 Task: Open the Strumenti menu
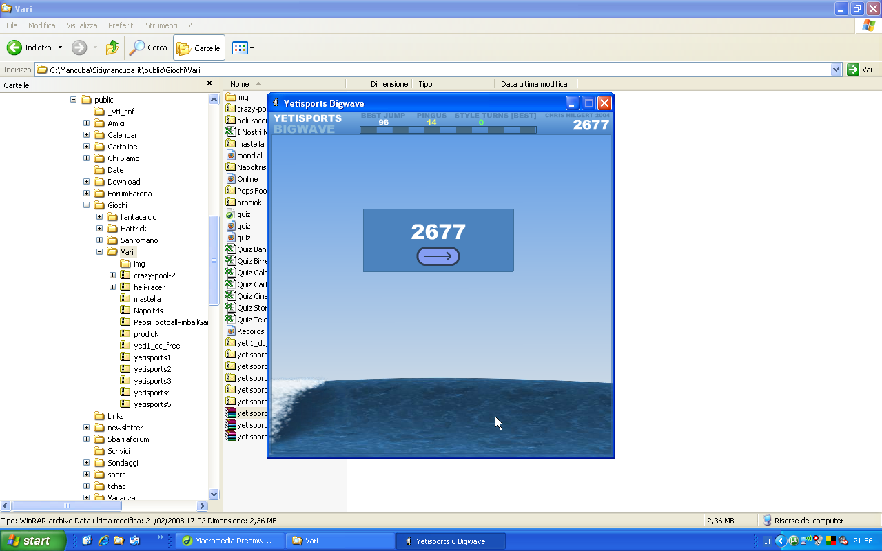(x=161, y=25)
